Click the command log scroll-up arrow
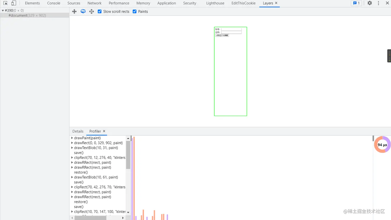This screenshot has height=220, width=391. click(x=128, y=138)
